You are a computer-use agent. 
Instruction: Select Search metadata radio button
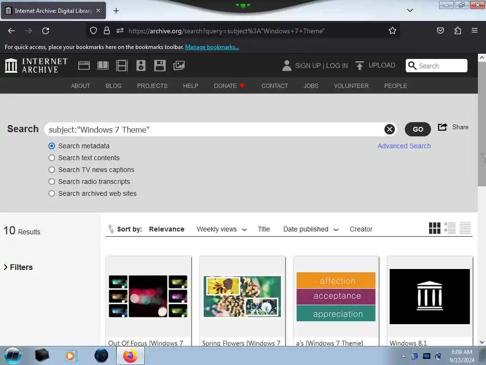tap(52, 146)
